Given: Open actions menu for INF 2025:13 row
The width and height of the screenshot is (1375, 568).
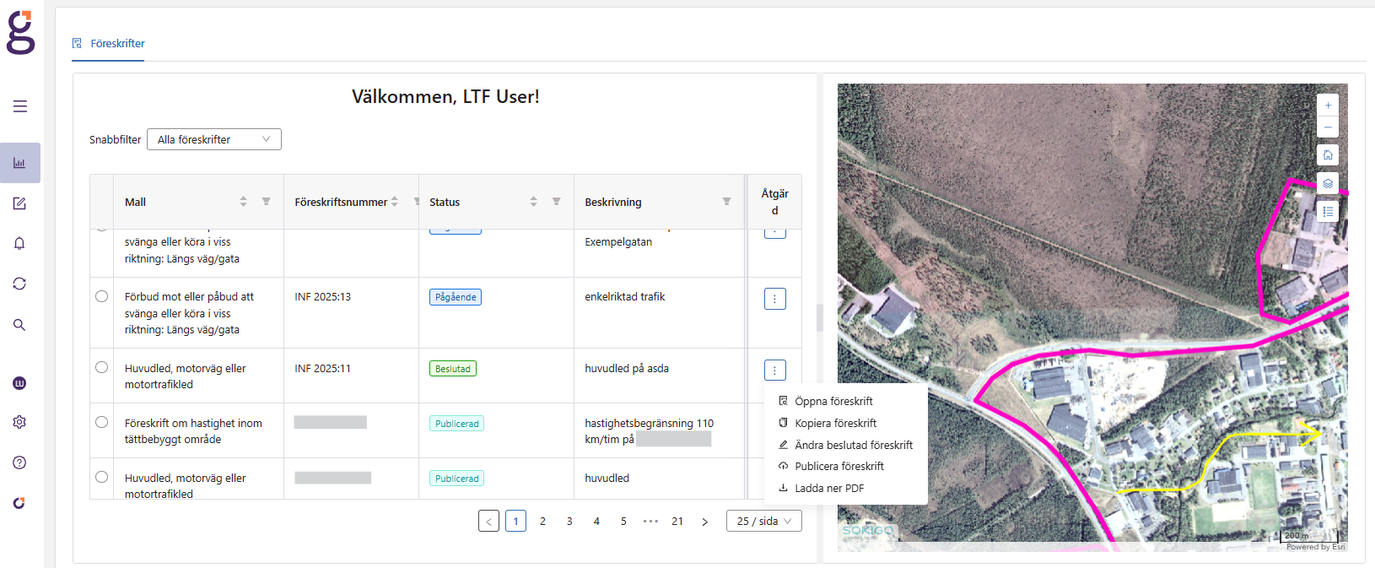Looking at the screenshot, I should tap(774, 299).
